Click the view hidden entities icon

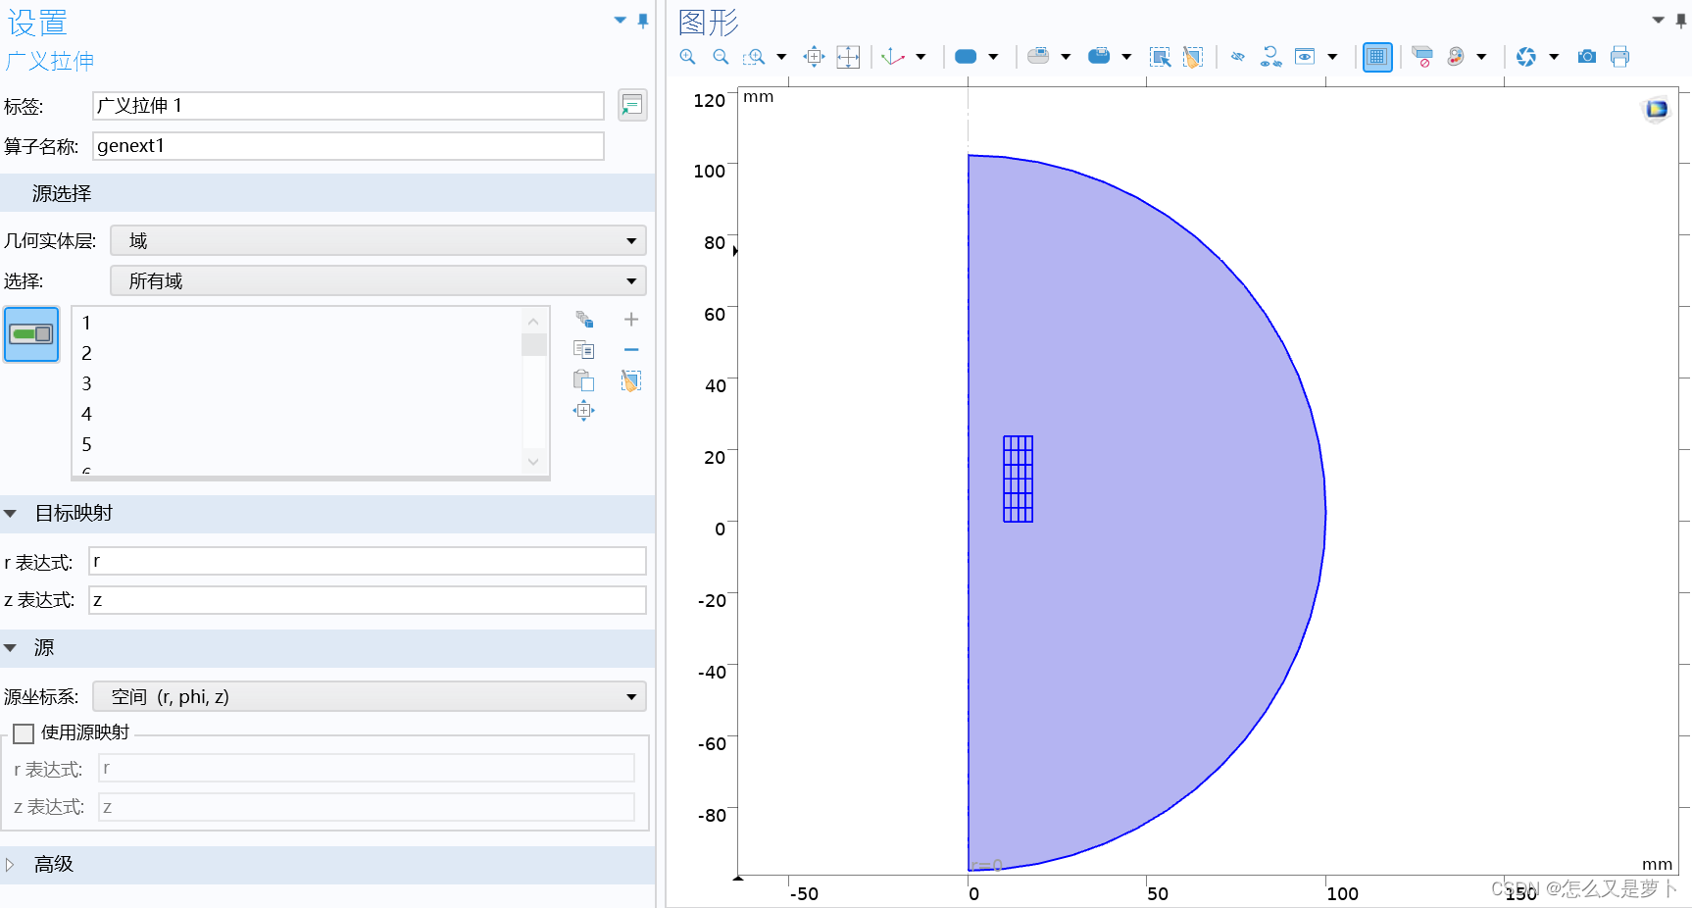[1305, 57]
